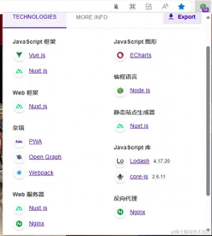This screenshot has height=236, width=212.
Task: Click the blue favorites star icon
Action: [181, 7]
